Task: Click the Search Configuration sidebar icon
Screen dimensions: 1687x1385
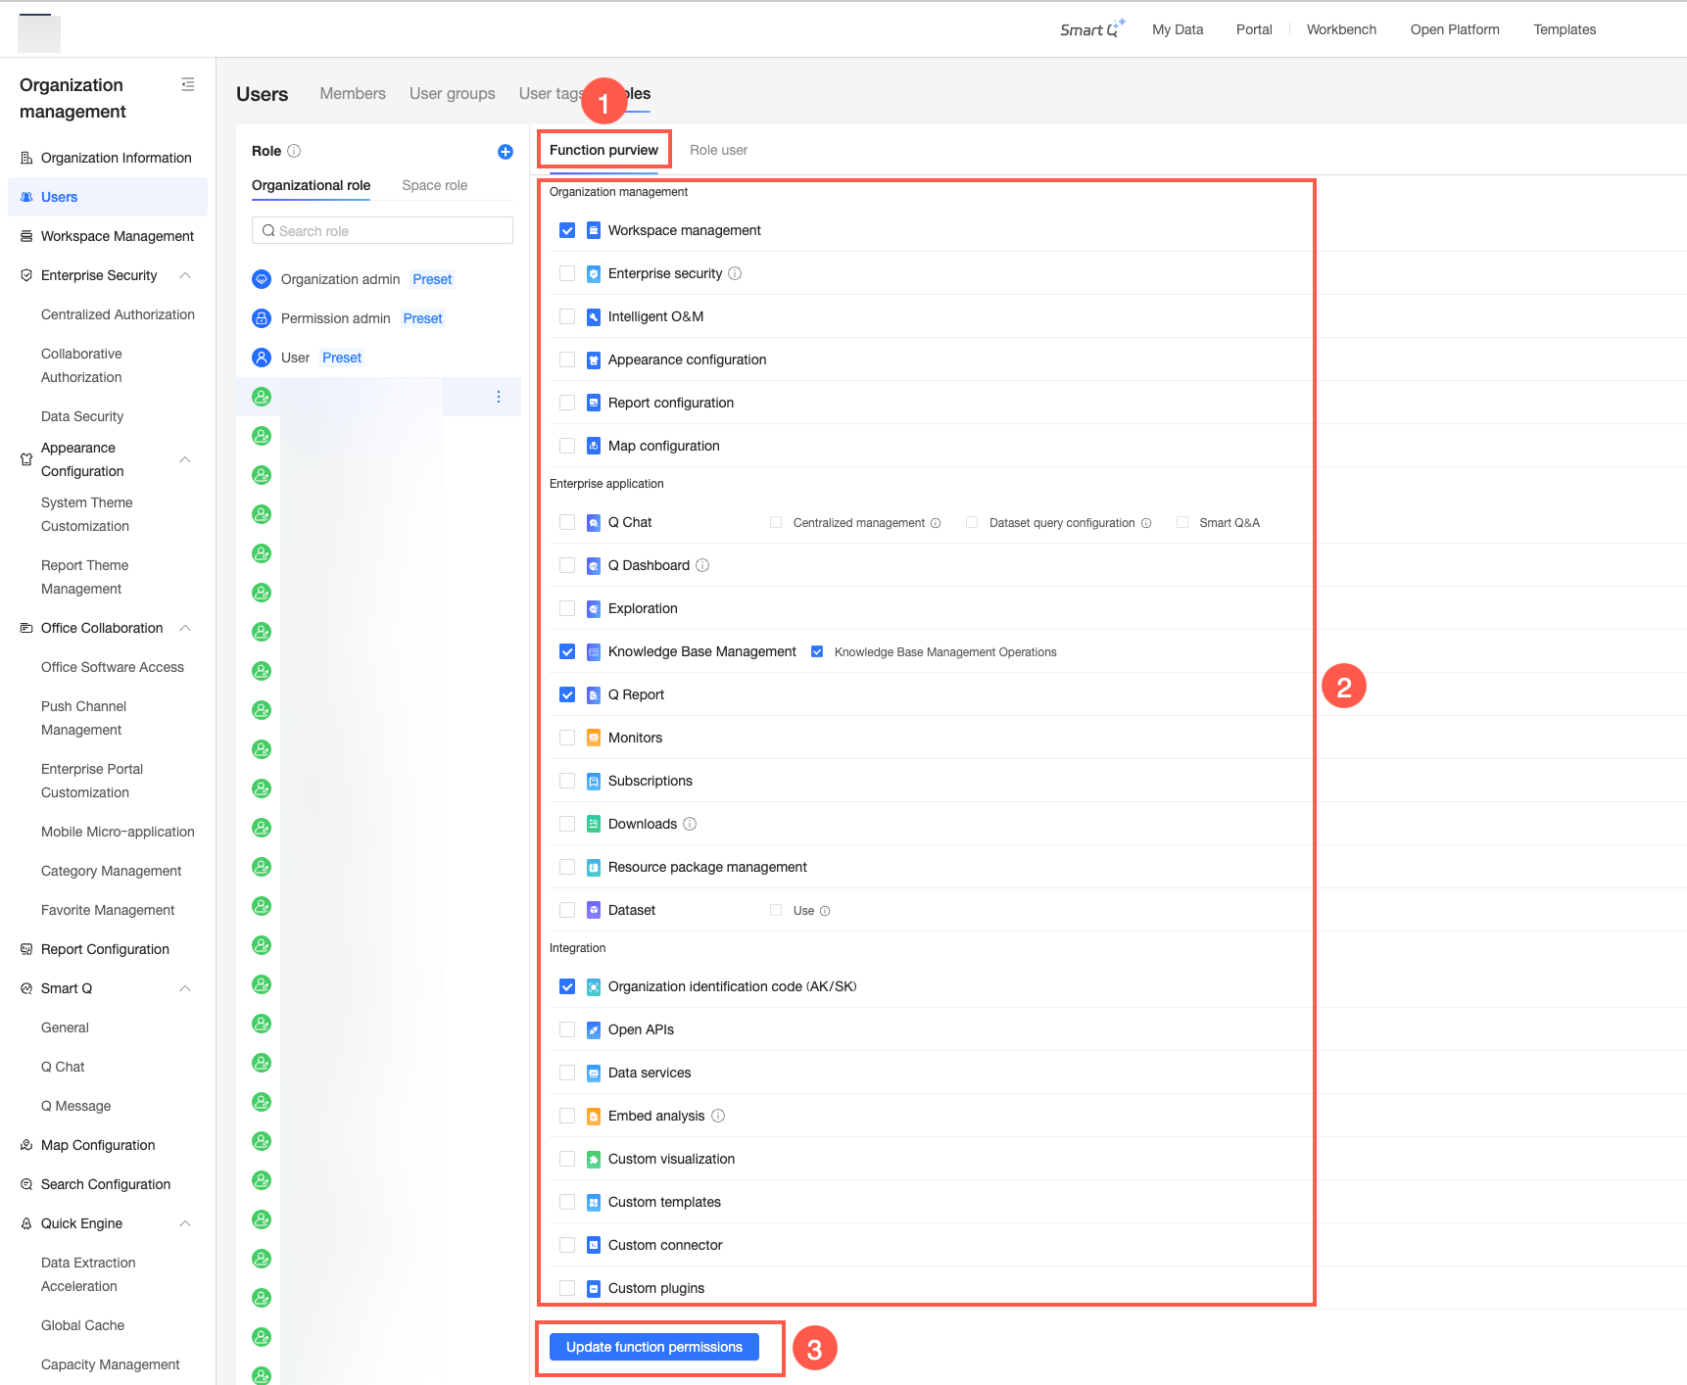Action: (26, 1184)
